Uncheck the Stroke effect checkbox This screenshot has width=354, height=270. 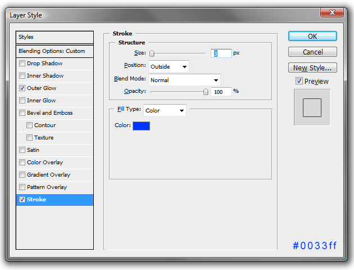tap(22, 200)
